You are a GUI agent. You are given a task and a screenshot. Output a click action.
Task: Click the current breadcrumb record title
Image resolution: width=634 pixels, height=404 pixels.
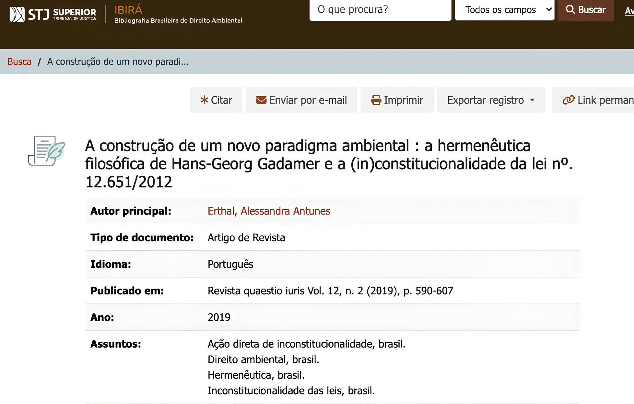118,62
